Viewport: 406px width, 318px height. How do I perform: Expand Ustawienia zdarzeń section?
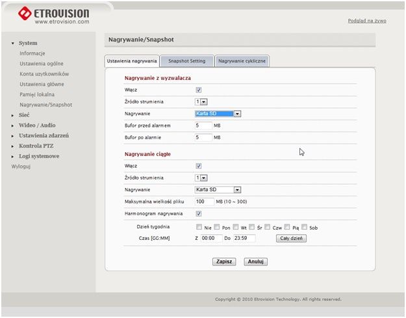tap(13, 136)
